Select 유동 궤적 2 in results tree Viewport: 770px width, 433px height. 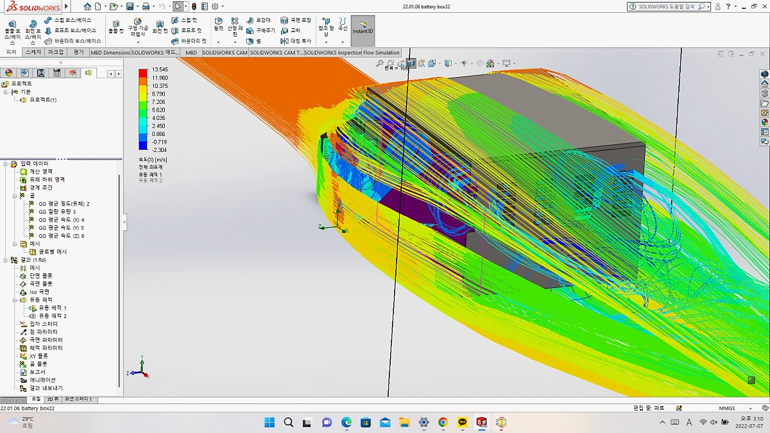point(52,316)
